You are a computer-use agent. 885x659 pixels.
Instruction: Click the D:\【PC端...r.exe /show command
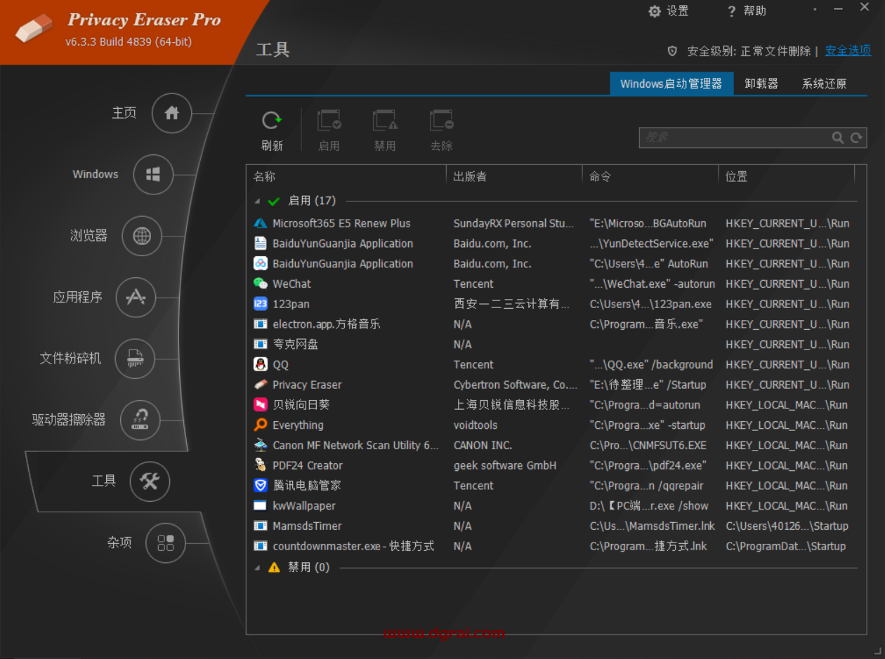point(649,505)
